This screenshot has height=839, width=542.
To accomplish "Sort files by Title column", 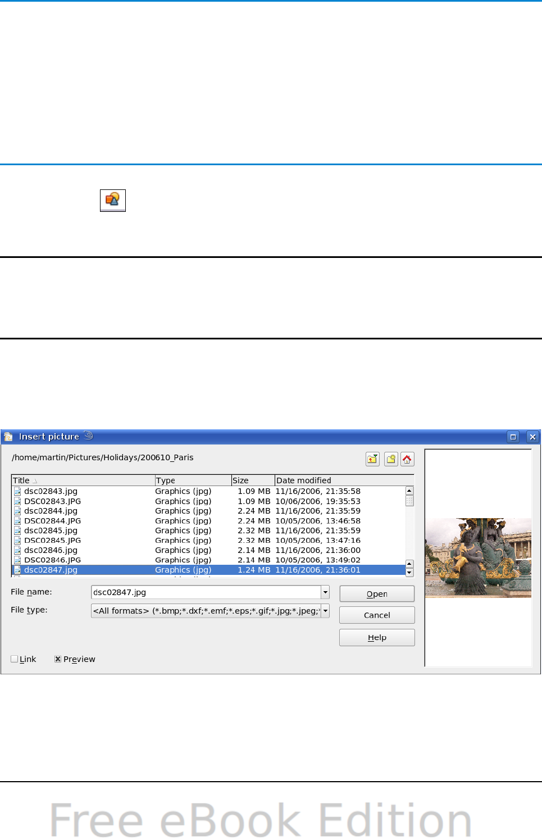I will pos(83,480).
